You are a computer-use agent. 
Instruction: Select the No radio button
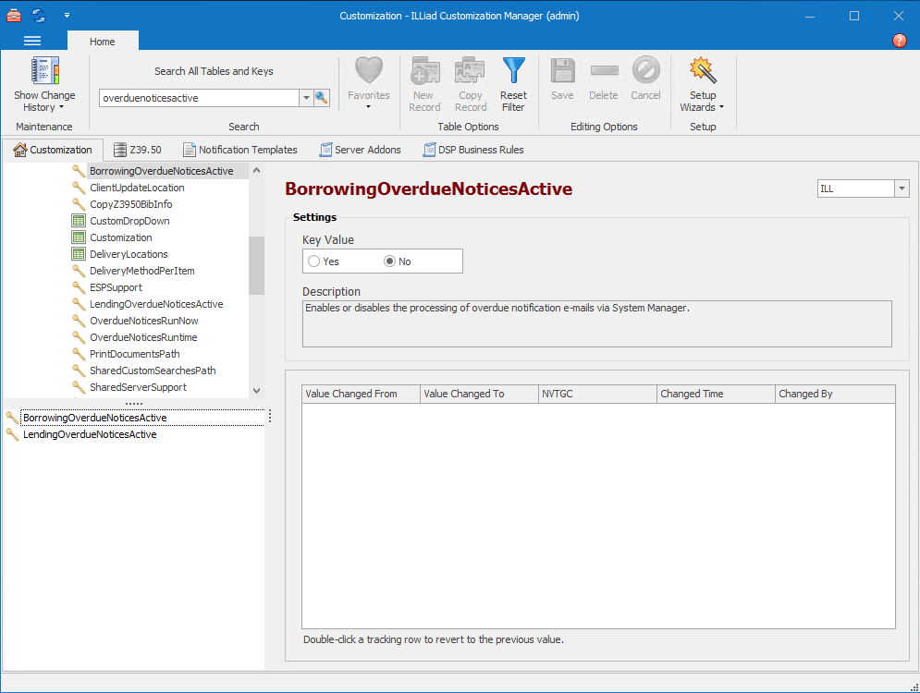coord(390,261)
